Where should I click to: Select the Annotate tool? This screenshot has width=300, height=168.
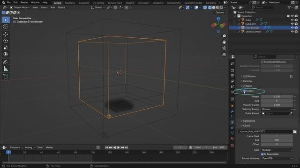[x=6, y=62]
